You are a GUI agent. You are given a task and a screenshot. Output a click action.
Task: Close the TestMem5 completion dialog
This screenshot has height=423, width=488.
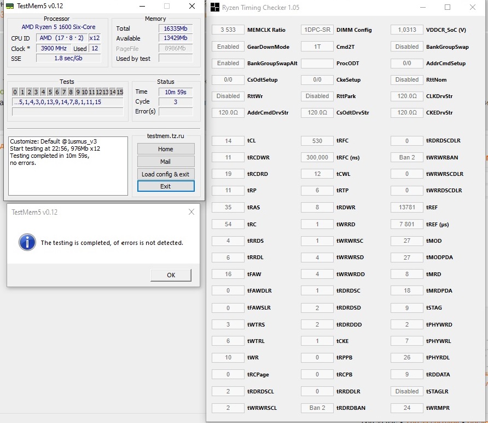click(x=191, y=212)
